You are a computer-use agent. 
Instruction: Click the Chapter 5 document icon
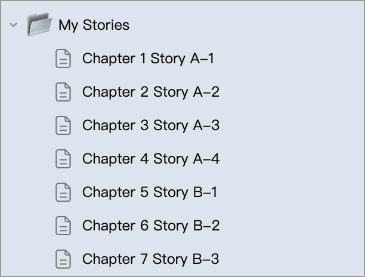coord(63,193)
